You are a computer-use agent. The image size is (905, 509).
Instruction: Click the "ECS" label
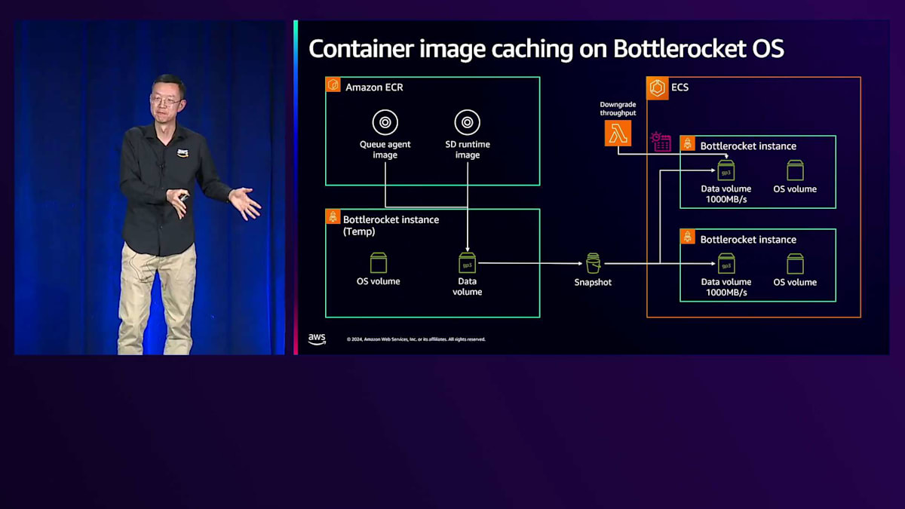point(680,87)
